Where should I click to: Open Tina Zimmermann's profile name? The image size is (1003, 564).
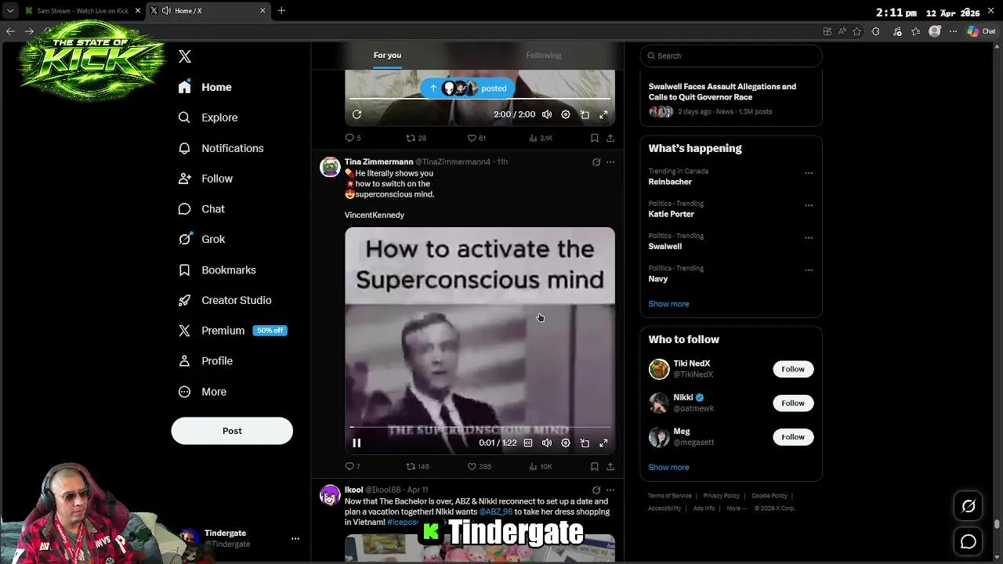click(378, 161)
